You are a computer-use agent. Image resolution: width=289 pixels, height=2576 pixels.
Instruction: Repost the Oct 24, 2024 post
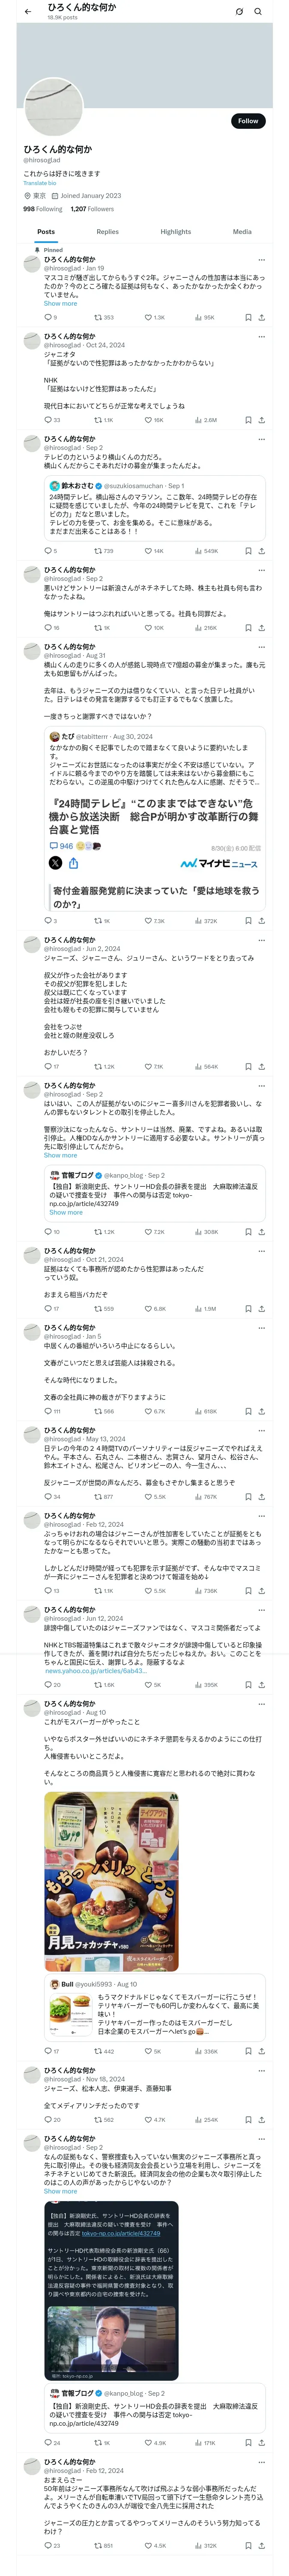(x=103, y=420)
